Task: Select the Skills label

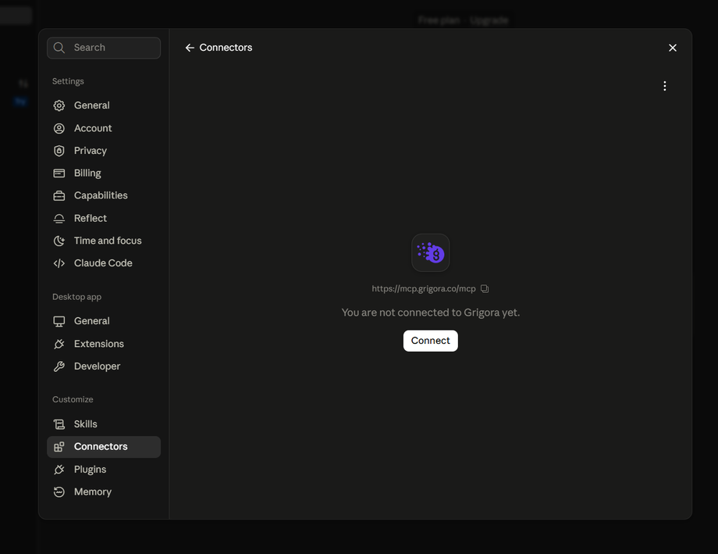Action: (x=86, y=424)
